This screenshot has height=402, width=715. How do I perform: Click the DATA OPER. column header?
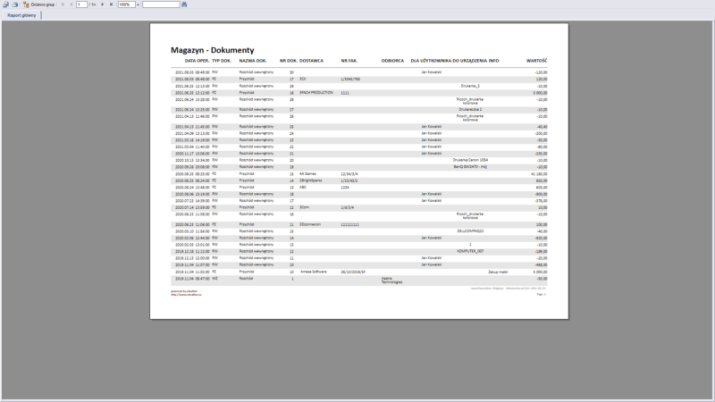tap(197, 61)
